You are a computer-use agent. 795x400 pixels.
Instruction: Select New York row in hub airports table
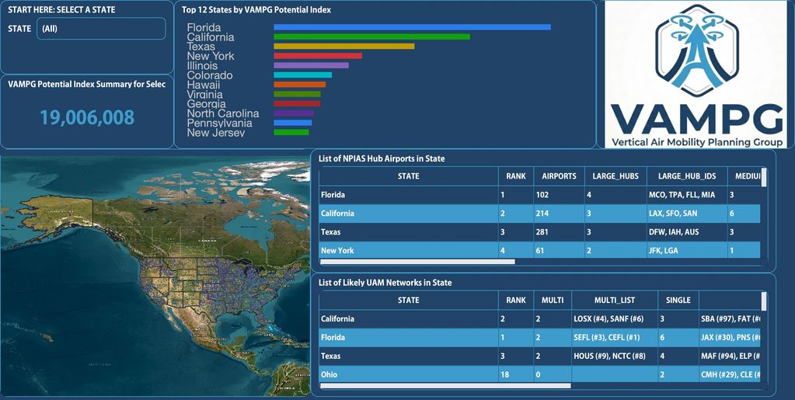(540, 250)
